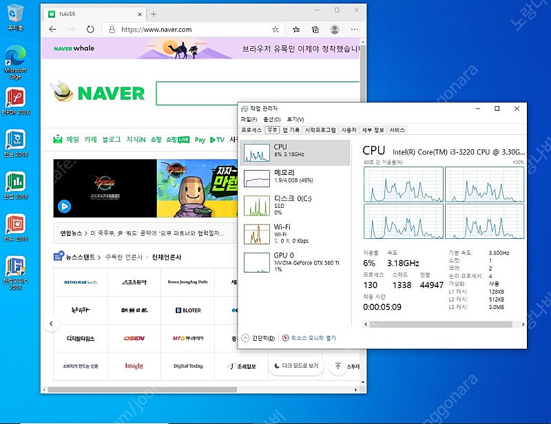551x424 pixels.
Task: Open the Edge favorites list icon
Action: click(x=296, y=30)
